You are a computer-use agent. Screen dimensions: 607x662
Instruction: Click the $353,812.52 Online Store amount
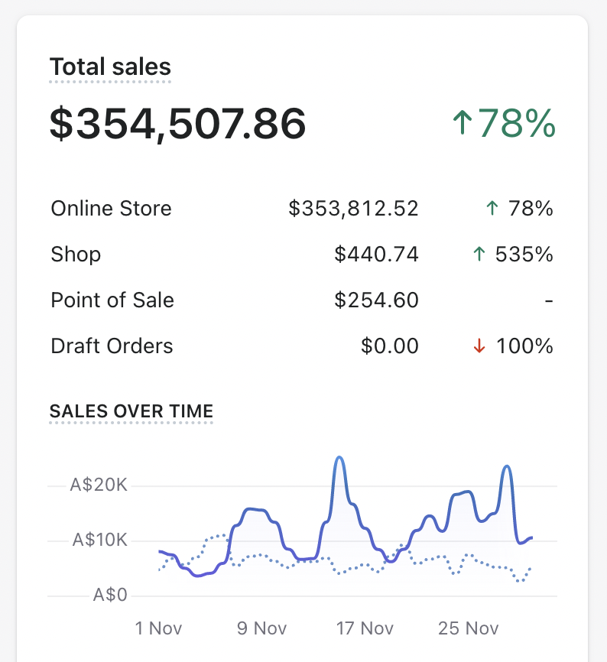[353, 209]
